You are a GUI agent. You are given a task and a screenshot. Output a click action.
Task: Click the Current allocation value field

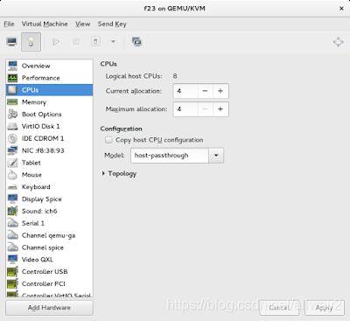[x=185, y=91]
